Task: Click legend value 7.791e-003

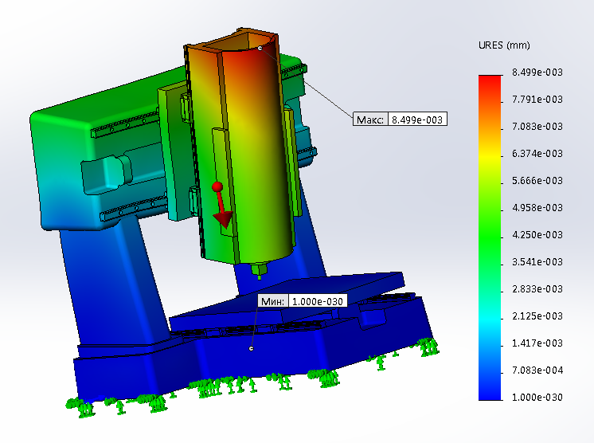Action: (537, 100)
